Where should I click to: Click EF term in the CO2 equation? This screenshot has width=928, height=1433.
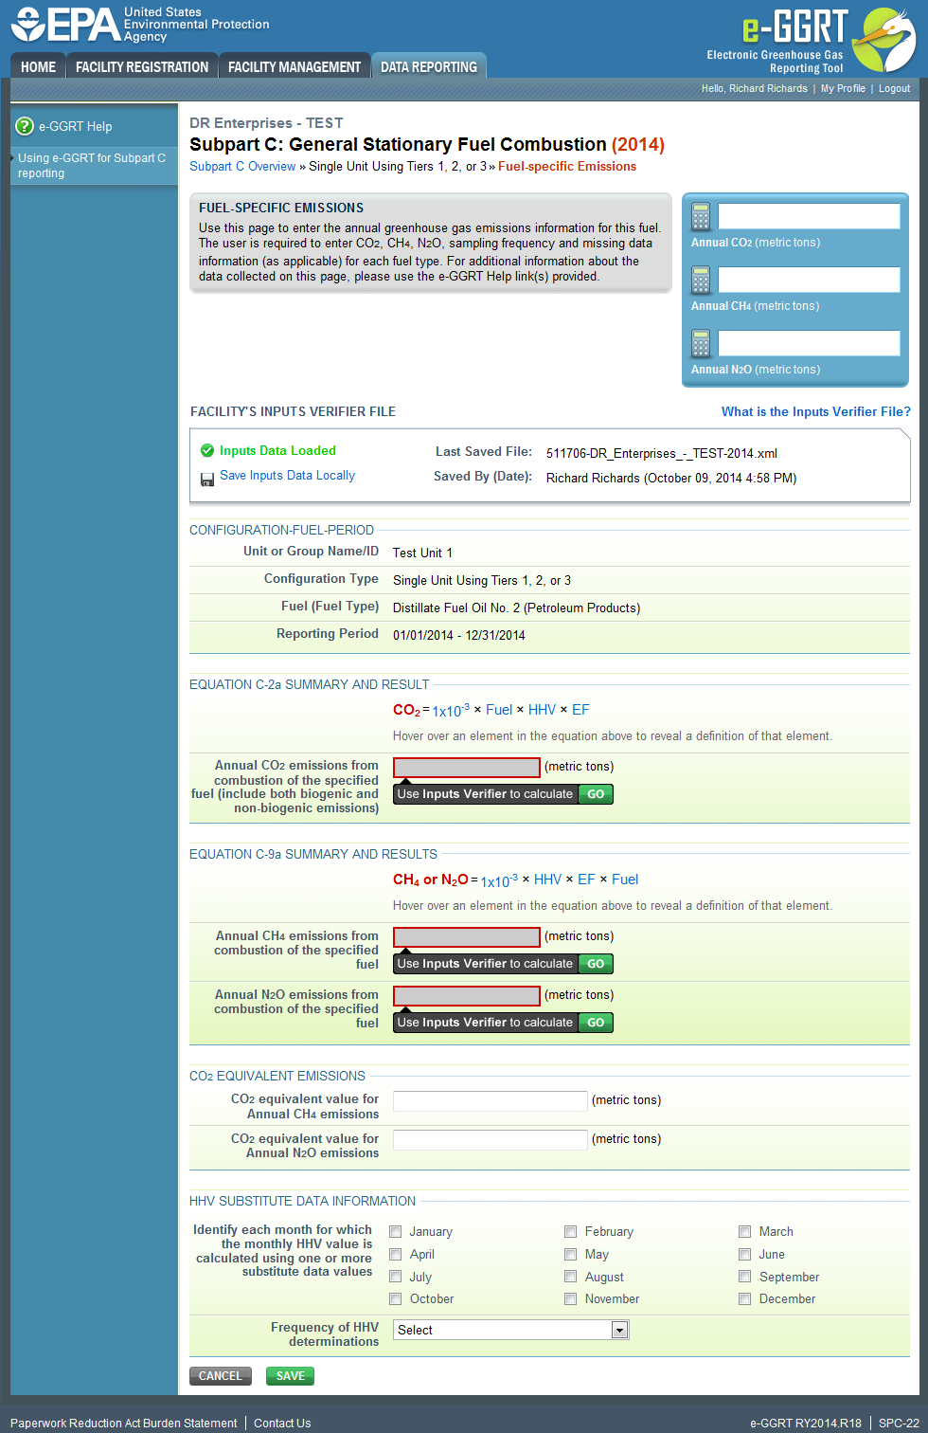pos(580,710)
